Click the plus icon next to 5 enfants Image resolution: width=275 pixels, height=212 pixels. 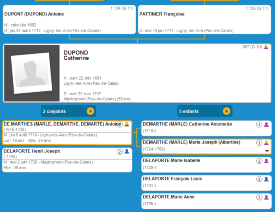pos(226,111)
